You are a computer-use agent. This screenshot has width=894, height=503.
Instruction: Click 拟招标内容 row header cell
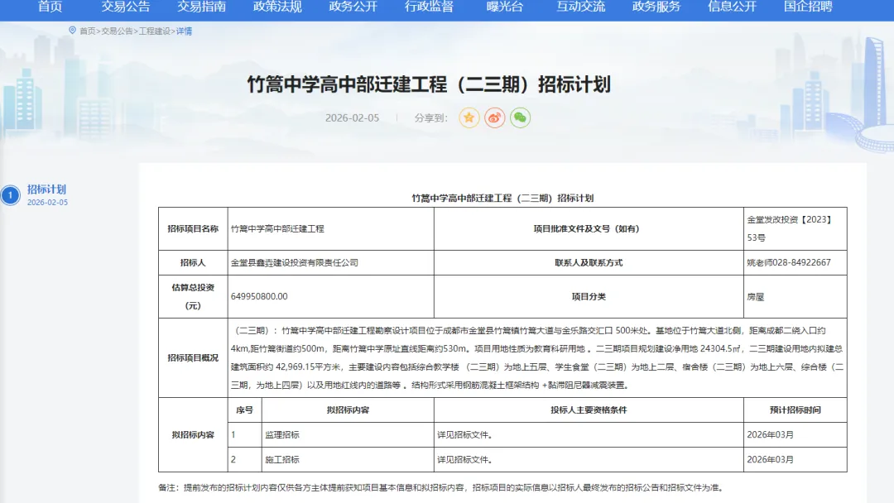tap(193, 434)
